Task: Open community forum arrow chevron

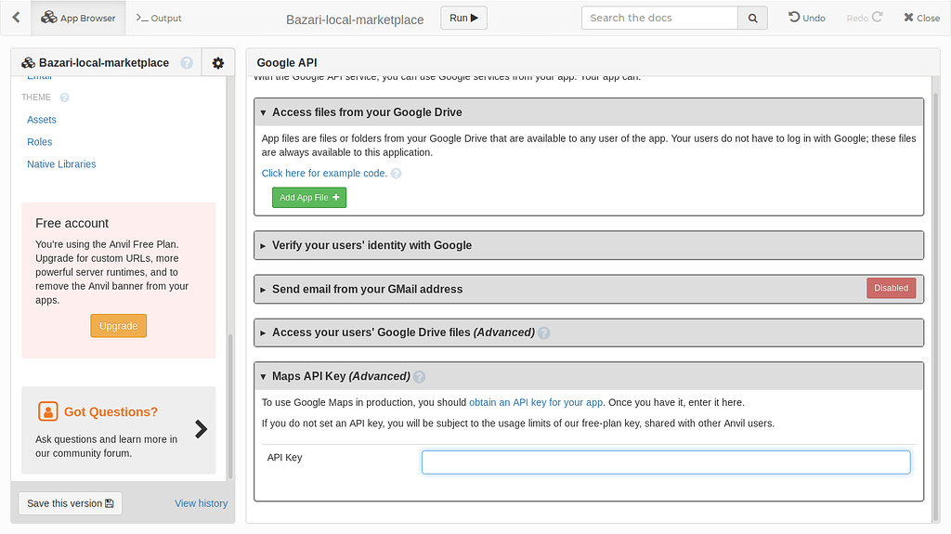Action: (201, 429)
